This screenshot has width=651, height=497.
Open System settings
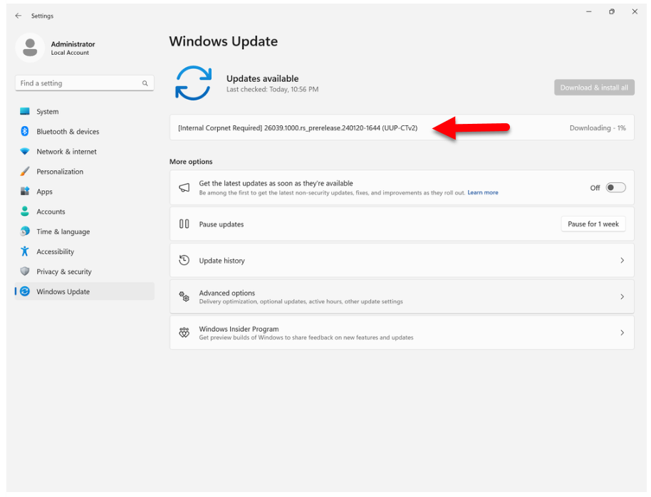[x=85, y=111]
